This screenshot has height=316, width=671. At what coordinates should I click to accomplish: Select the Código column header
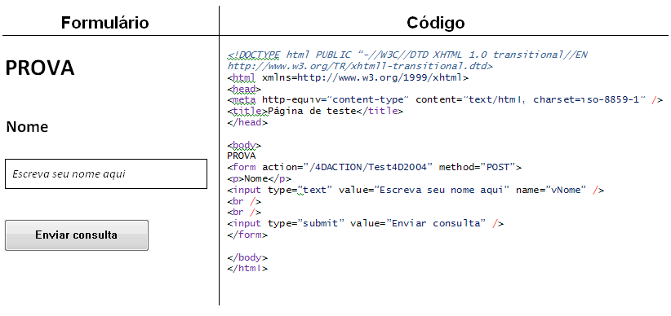pyautogui.click(x=436, y=22)
